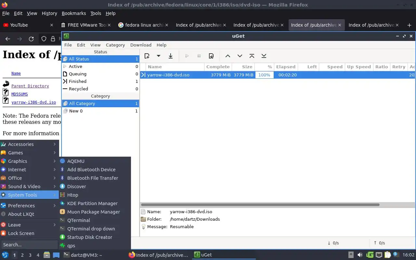
Task: Expand Games menu category
Action: 29,153
